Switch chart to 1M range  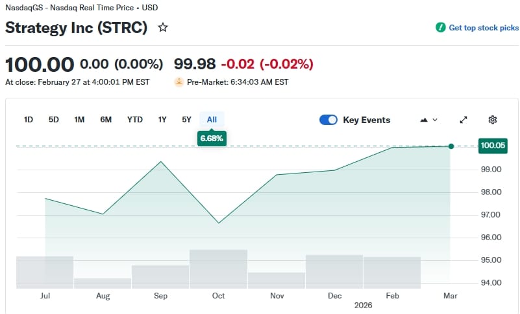(79, 120)
